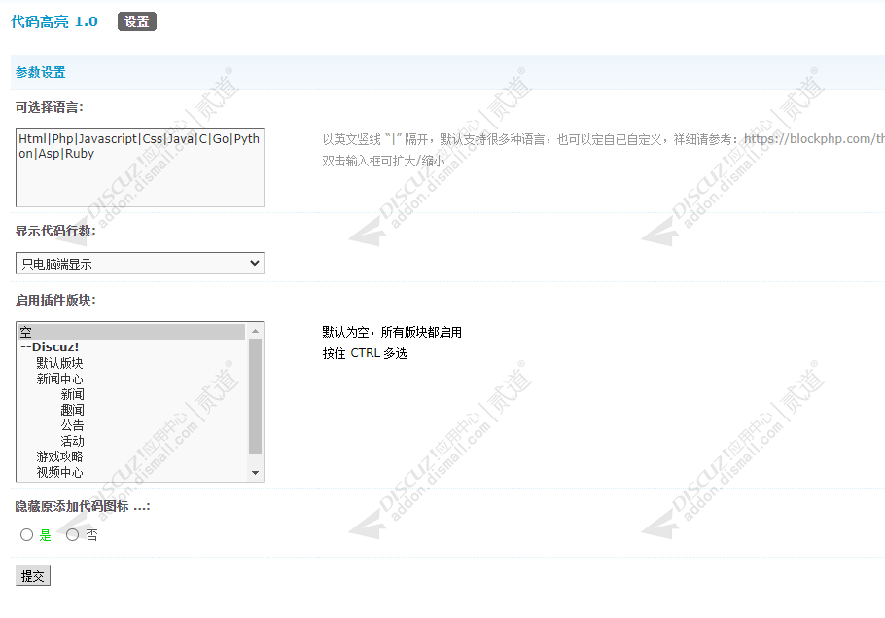Viewport: 885px width, 618px height.
Task: Click the forum list scroll-up arrow
Action: point(255,331)
